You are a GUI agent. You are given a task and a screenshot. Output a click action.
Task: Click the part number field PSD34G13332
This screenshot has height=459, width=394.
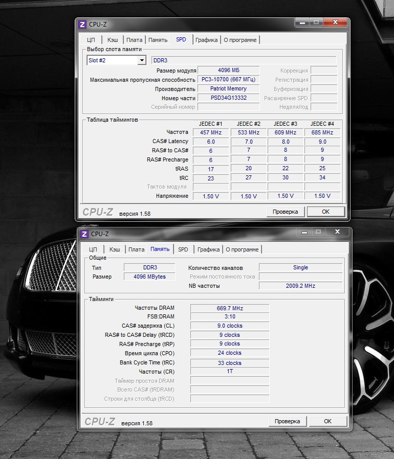coord(228,98)
